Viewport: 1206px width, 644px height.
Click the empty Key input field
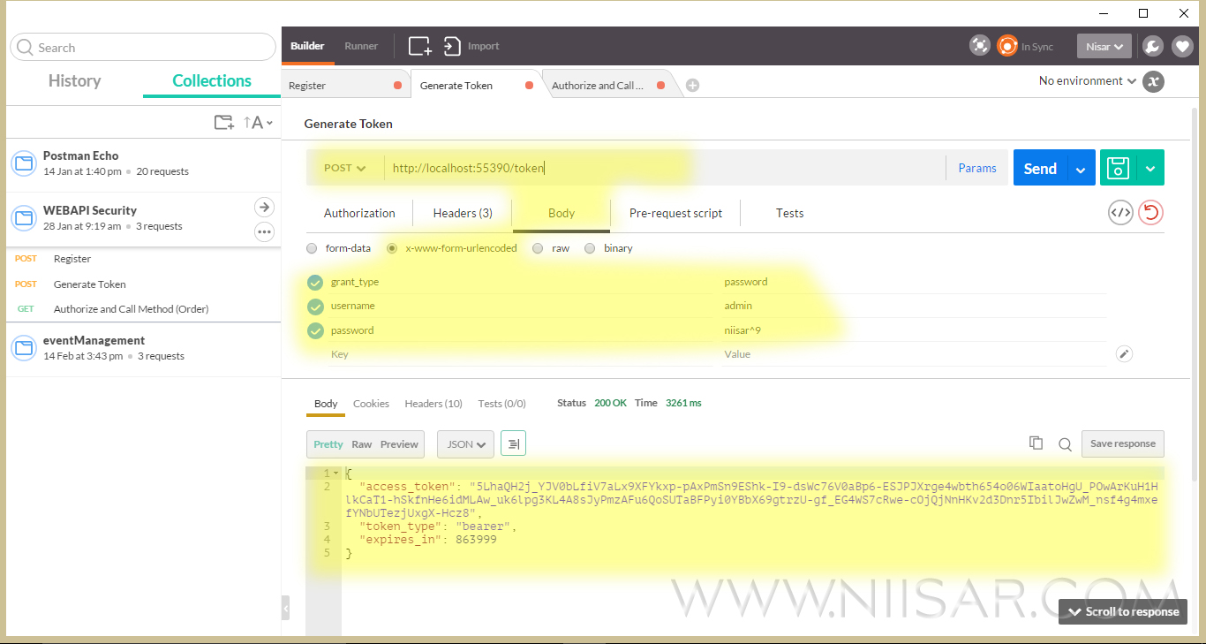click(x=520, y=354)
